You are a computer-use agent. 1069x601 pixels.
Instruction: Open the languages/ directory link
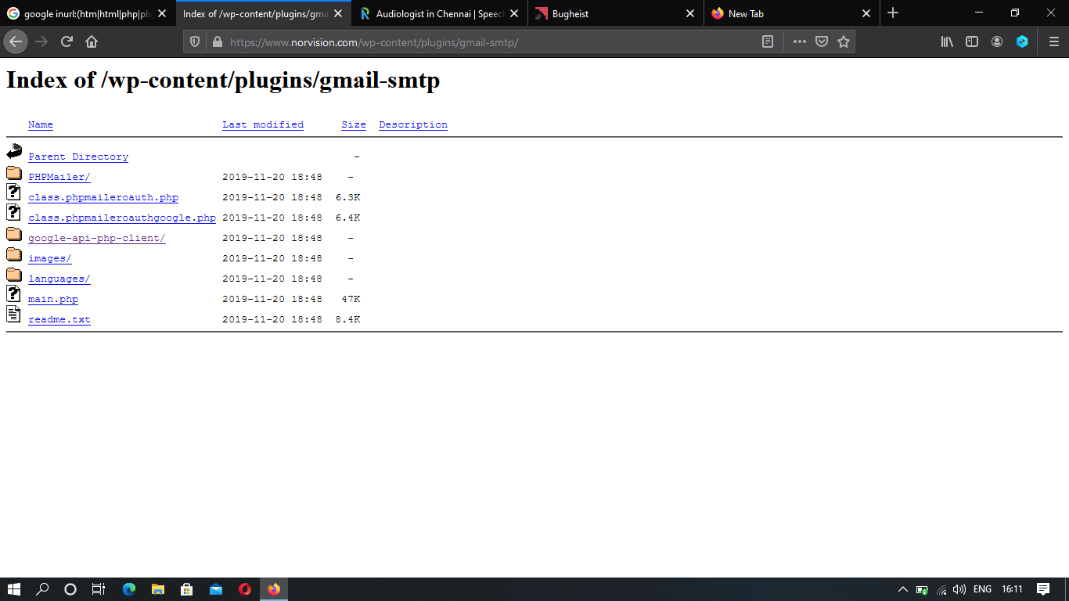pos(59,279)
